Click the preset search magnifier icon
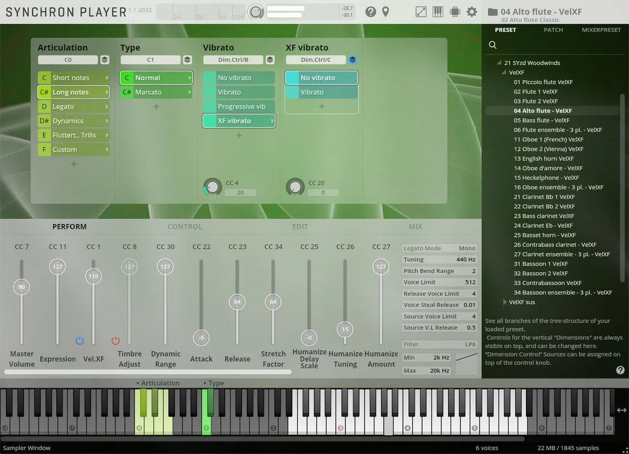Image resolution: width=629 pixels, height=454 pixels. (493, 45)
